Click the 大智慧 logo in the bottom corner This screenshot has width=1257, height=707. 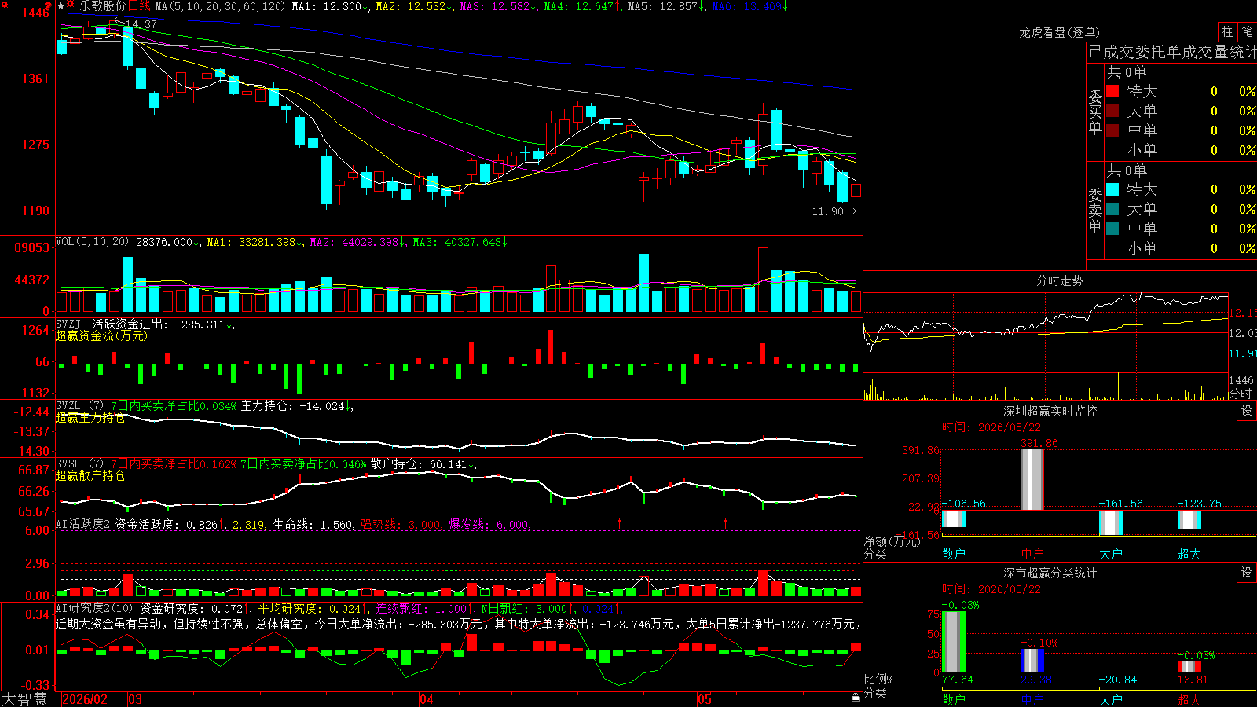(x=24, y=699)
